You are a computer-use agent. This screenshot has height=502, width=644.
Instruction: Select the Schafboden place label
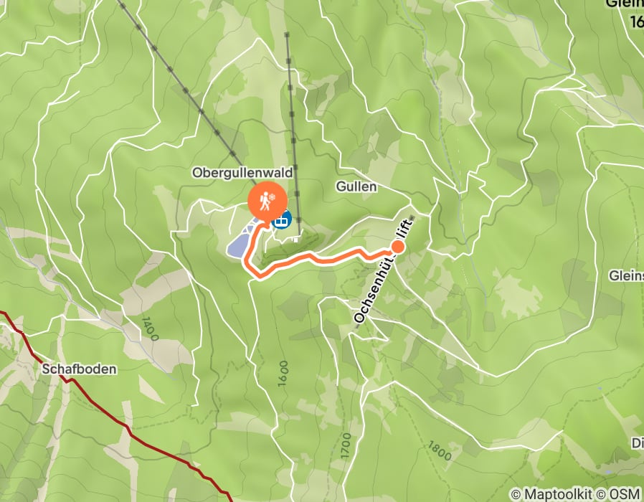pos(79,369)
